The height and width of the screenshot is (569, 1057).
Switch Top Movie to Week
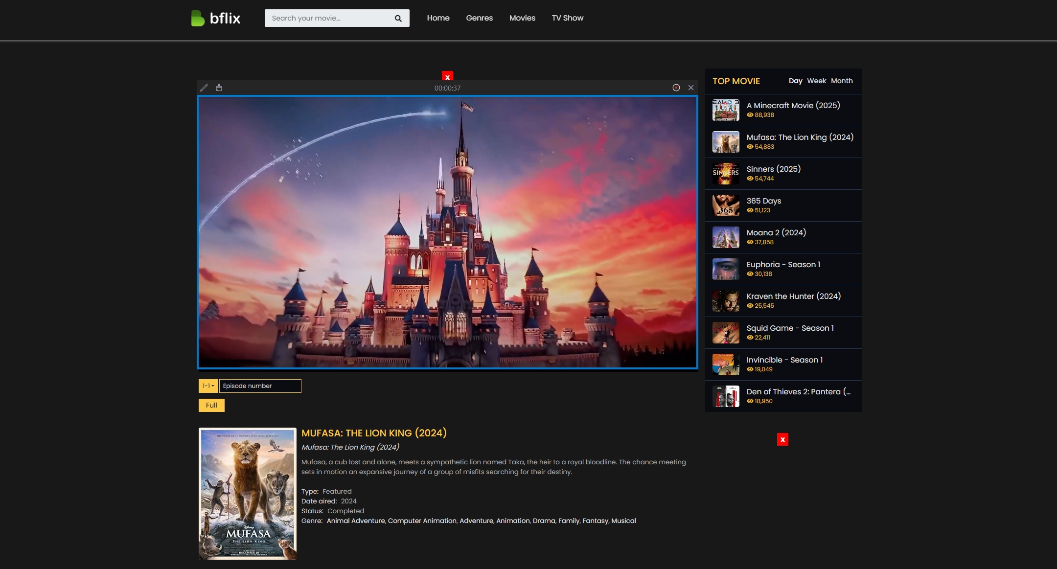coord(816,81)
